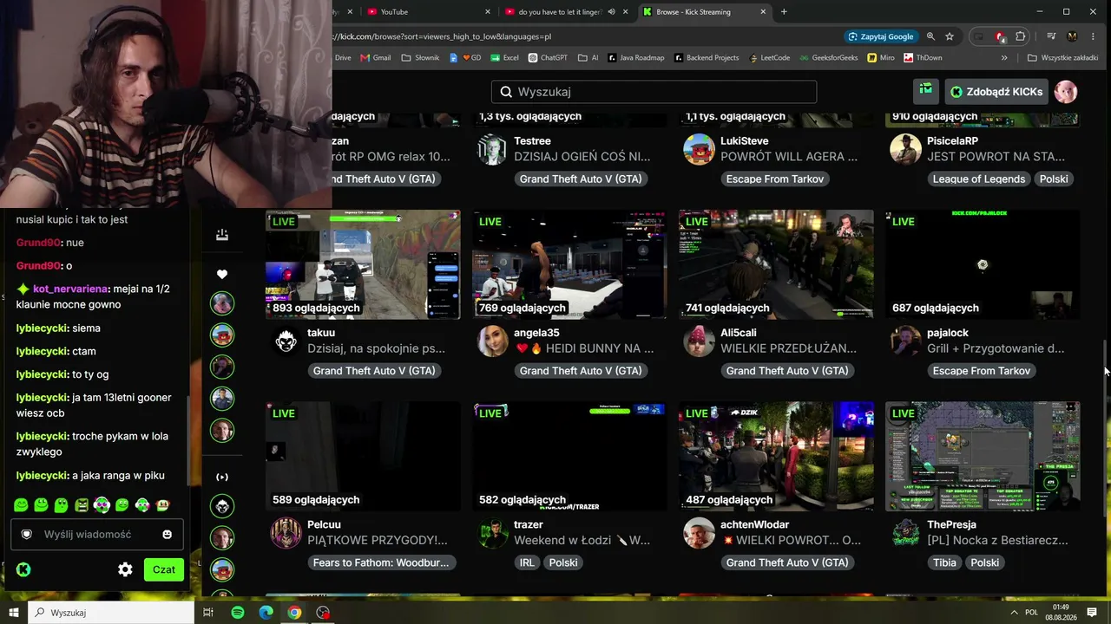Open Testree's channel avatar
This screenshot has height=624, width=1111.
492,149
